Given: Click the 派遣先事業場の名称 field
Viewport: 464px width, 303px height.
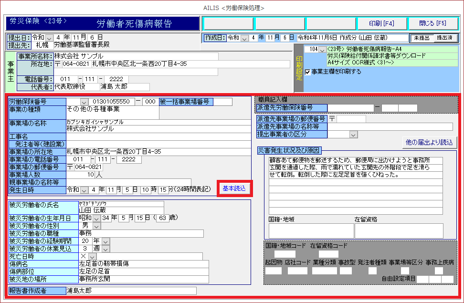Looking at the screenshot, I should (x=390, y=127).
